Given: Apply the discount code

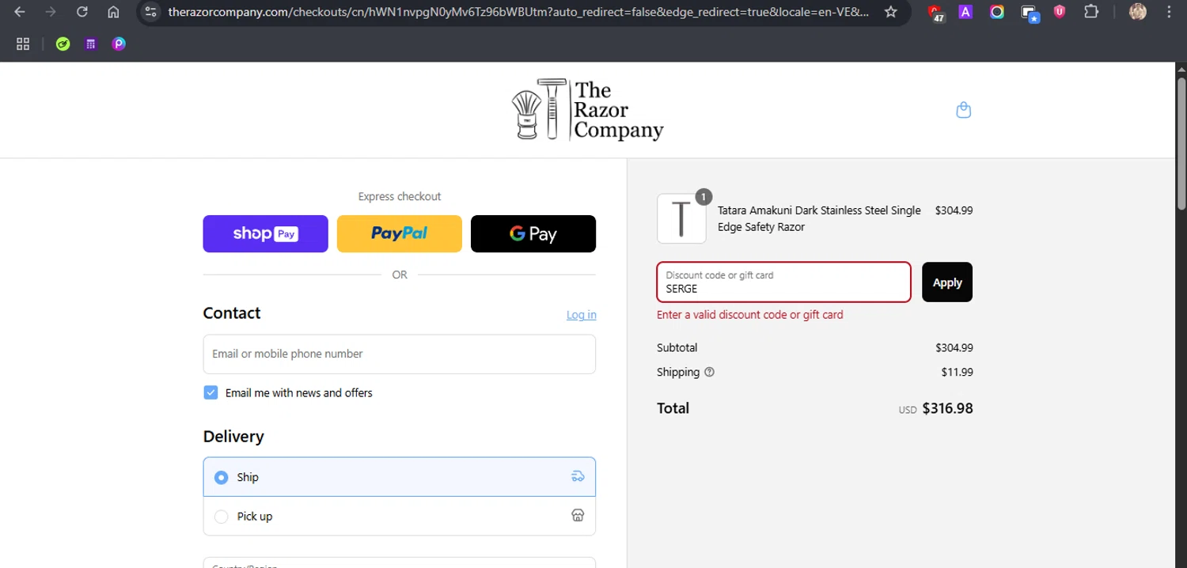Looking at the screenshot, I should coord(947,282).
